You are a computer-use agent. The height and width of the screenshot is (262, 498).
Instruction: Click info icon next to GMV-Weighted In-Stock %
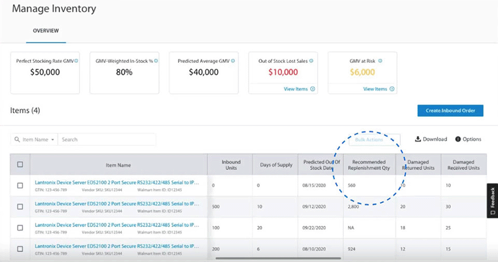coord(156,60)
